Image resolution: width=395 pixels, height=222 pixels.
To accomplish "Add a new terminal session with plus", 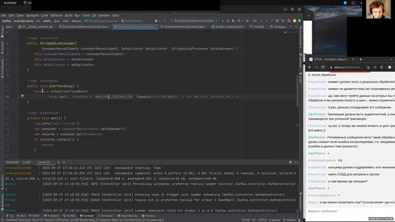I will [58, 162].
